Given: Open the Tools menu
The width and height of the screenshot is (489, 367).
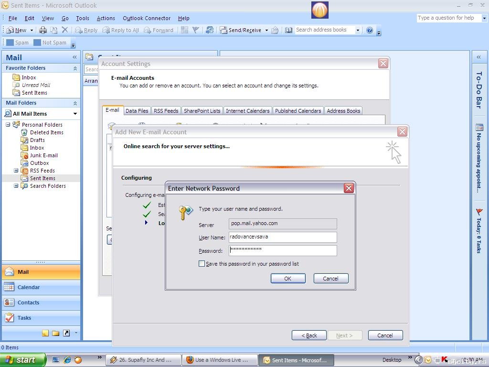Looking at the screenshot, I should point(83,18).
